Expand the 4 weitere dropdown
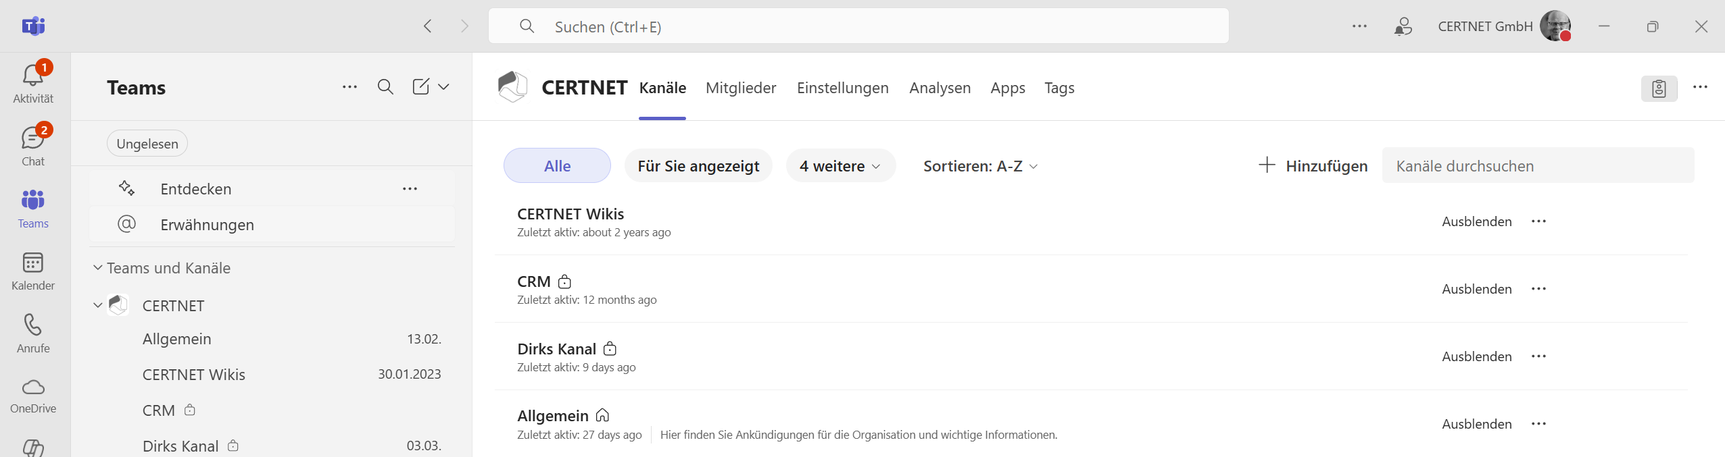Screen dimensions: 1725x457 840,166
